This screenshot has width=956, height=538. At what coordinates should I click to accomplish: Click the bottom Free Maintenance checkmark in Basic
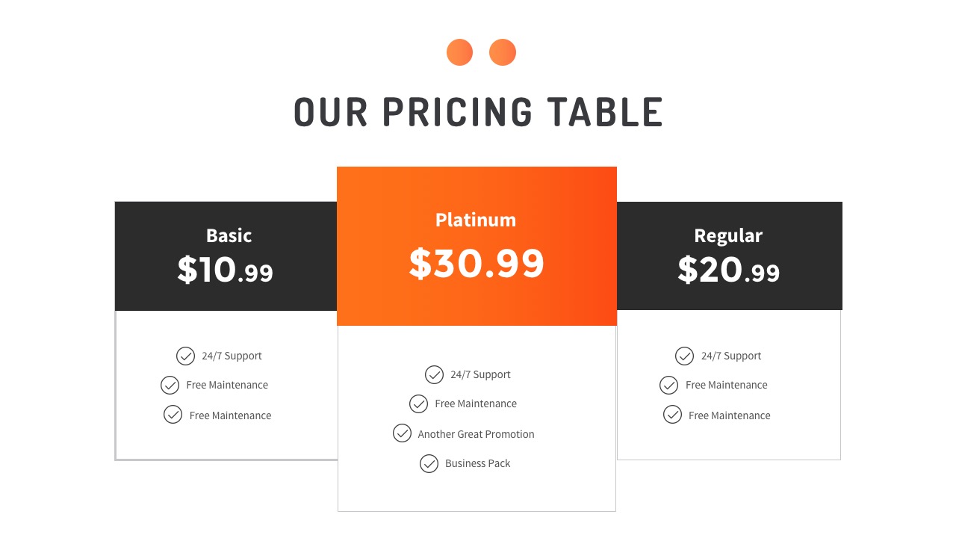point(173,415)
